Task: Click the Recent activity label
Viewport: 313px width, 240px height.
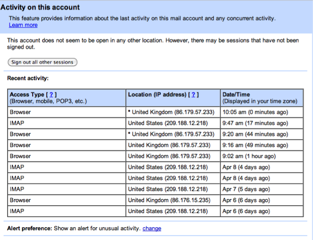Action: coord(28,78)
